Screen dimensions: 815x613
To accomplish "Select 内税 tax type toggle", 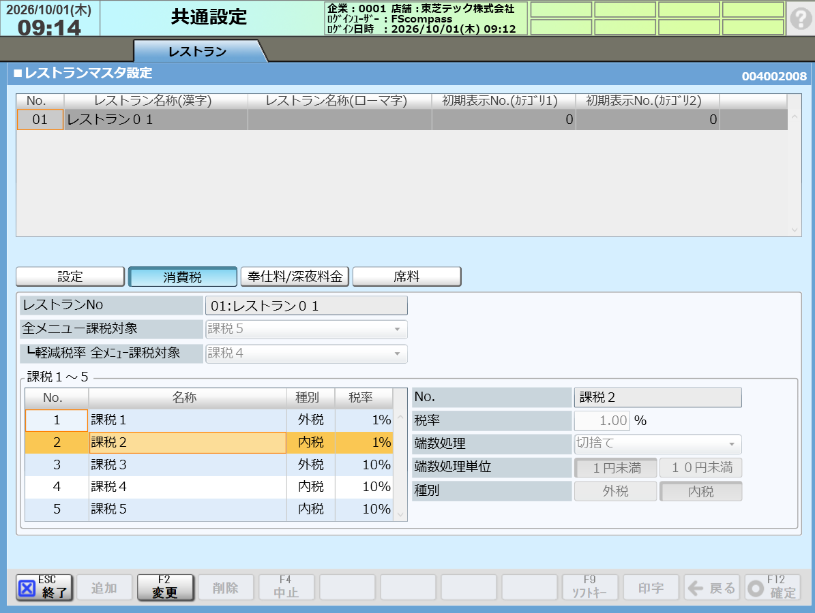I will click(x=700, y=491).
